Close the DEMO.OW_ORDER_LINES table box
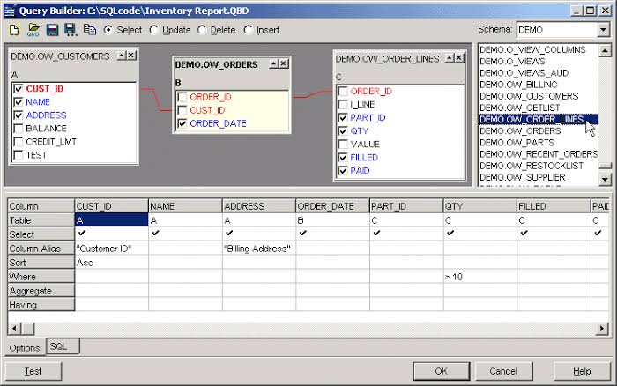 pyautogui.click(x=459, y=58)
